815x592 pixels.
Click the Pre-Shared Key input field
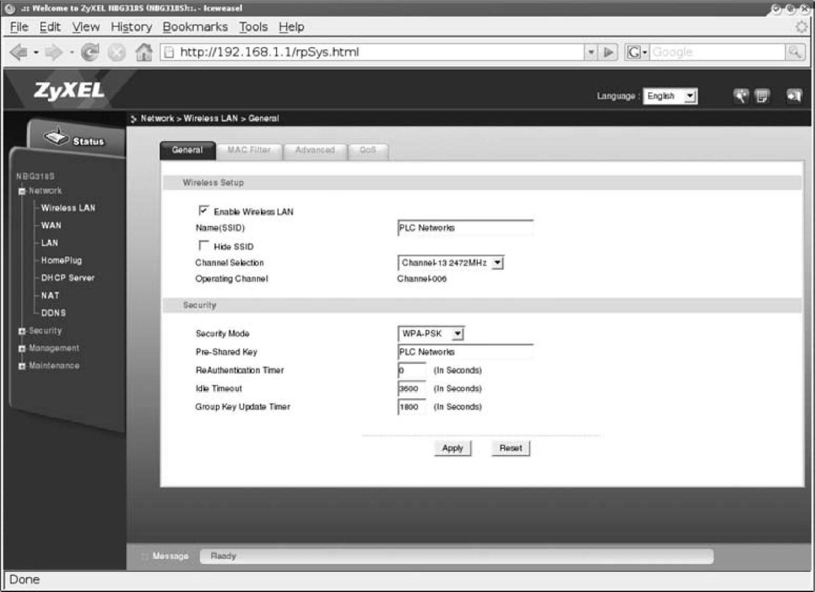point(465,352)
